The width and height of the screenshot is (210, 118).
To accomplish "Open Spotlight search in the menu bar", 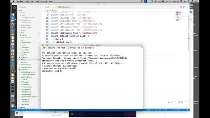I will (189, 1).
